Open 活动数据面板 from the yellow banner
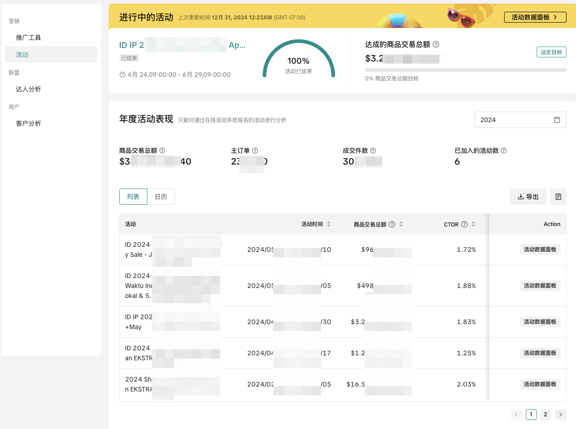Screen dimensions: 576x429 pyautogui.click(x=535, y=17)
